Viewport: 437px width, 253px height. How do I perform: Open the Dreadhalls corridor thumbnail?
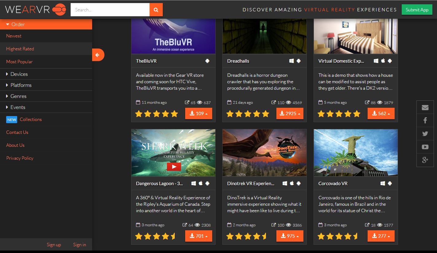tap(265, 36)
